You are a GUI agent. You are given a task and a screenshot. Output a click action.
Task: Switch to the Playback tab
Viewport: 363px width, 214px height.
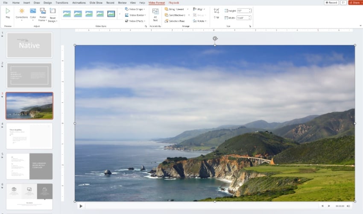pos(174,3)
